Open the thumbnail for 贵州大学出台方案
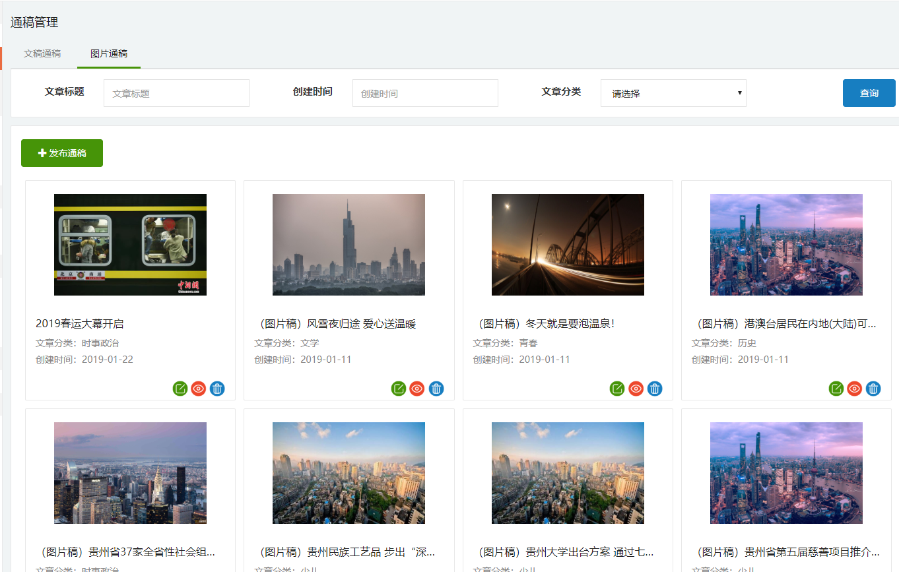This screenshot has width=899, height=572. [568, 473]
